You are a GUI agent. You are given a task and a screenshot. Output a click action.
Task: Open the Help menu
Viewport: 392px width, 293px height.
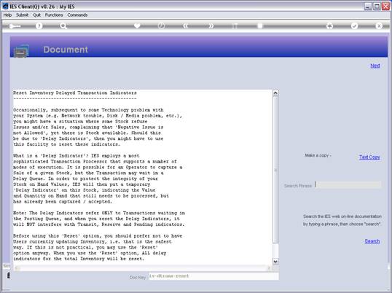[7, 15]
